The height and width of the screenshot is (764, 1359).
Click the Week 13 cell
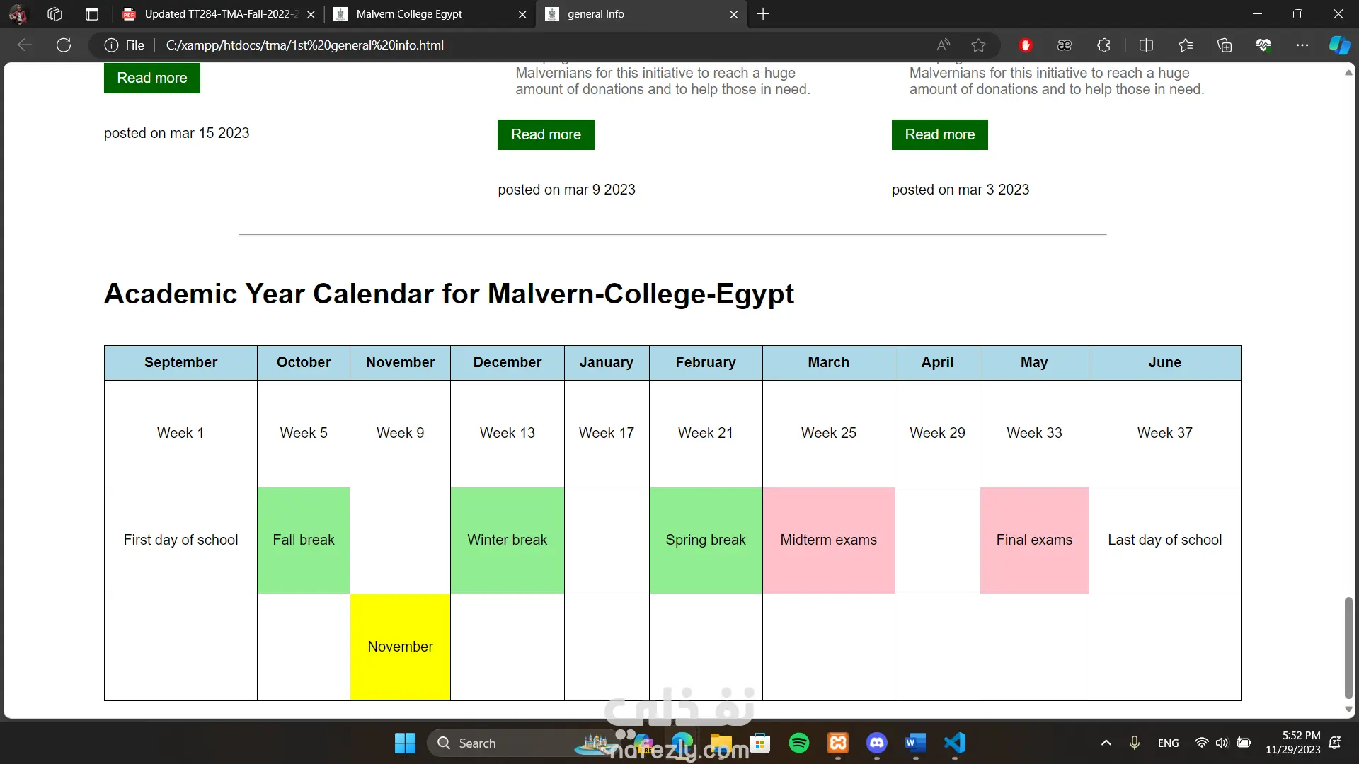click(x=508, y=434)
